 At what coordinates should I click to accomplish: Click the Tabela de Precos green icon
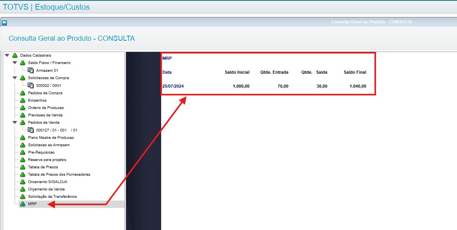pyautogui.click(x=23, y=167)
